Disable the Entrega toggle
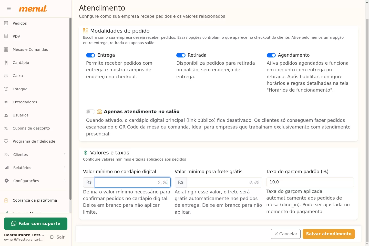 (x=91, y=55)
